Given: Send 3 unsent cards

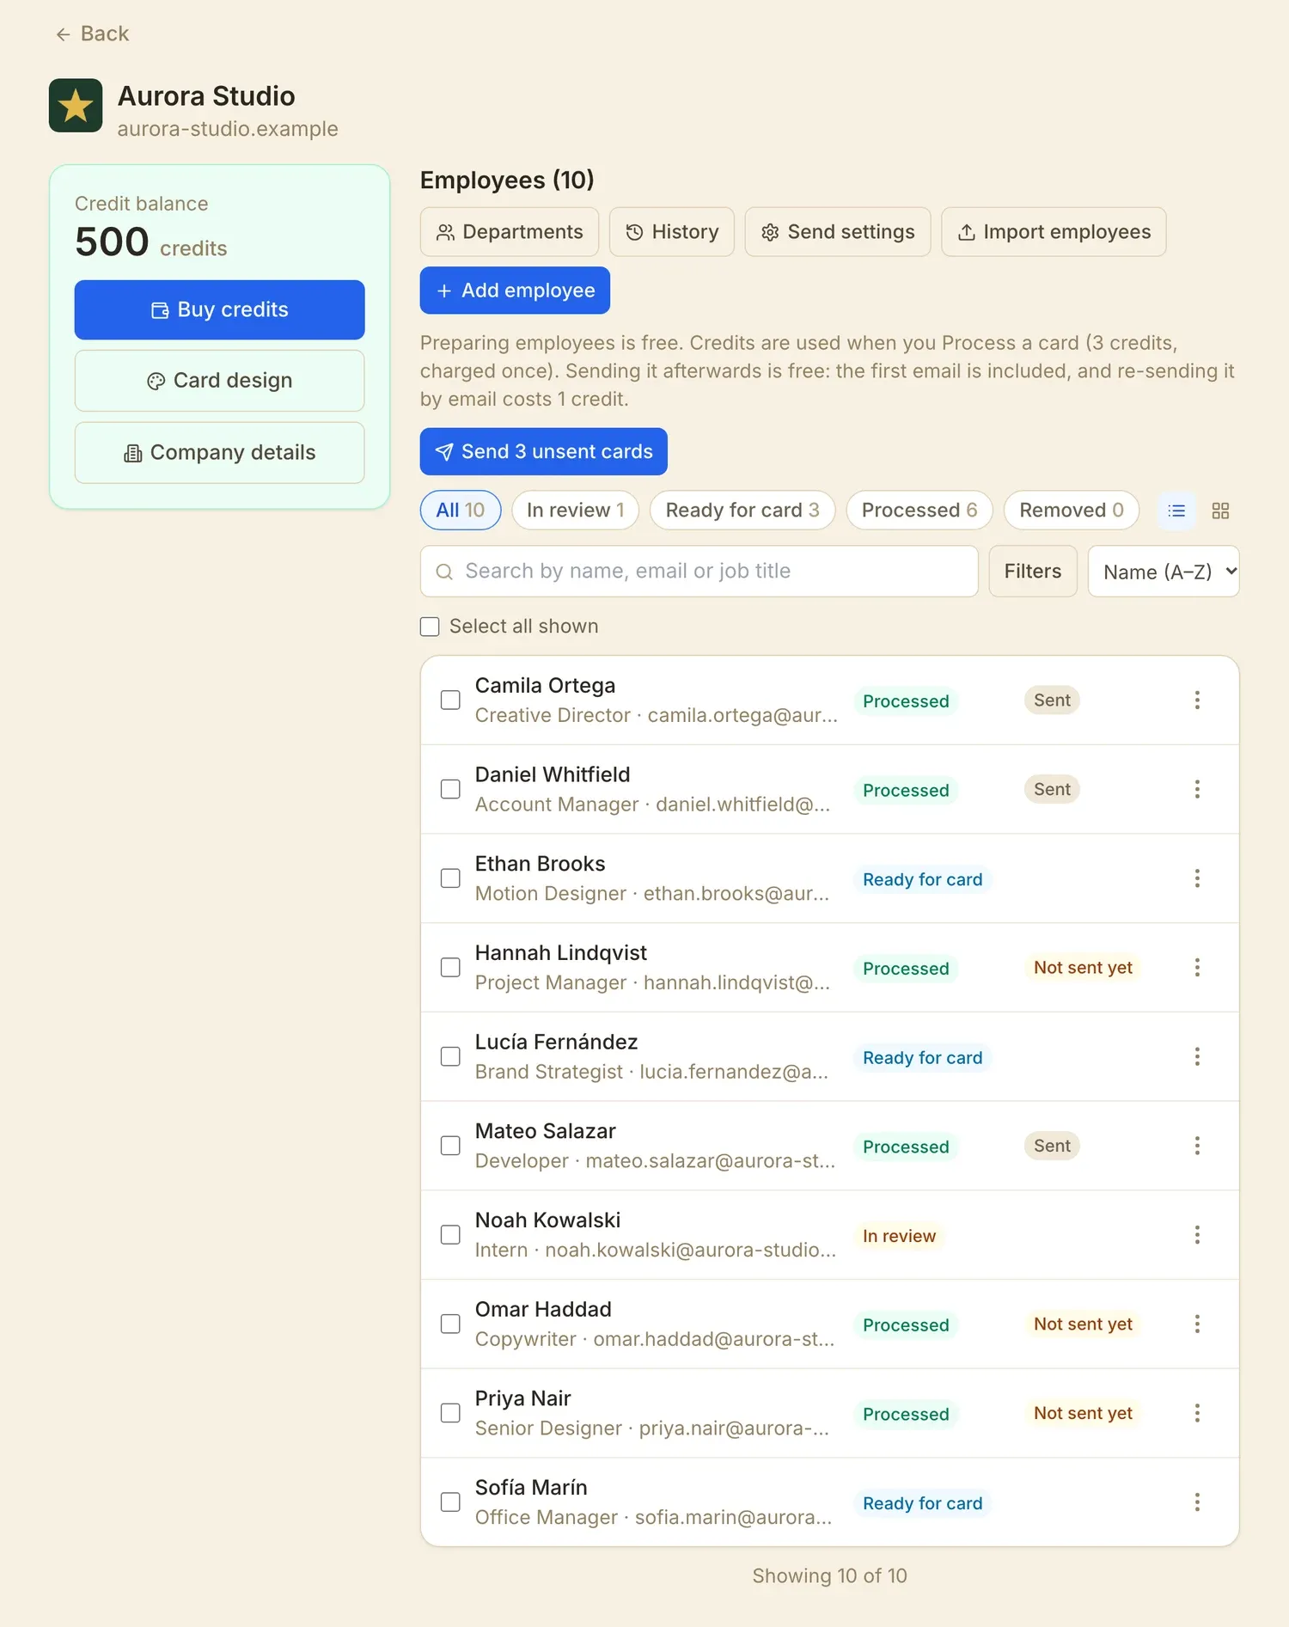Looking at the screenshot, I should point(543,451).
